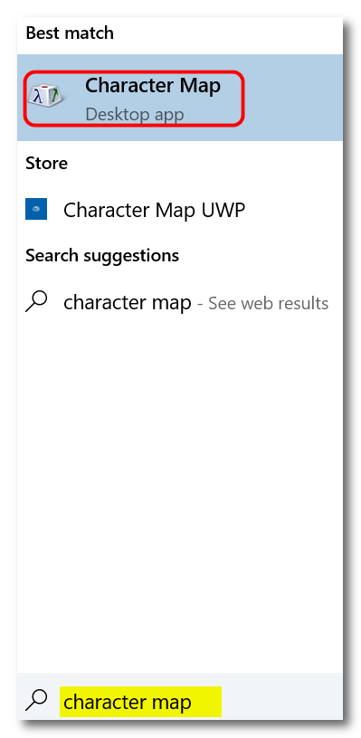Select the "Best match" section heading
Screen dimensions: 361x738
point(70,33)
